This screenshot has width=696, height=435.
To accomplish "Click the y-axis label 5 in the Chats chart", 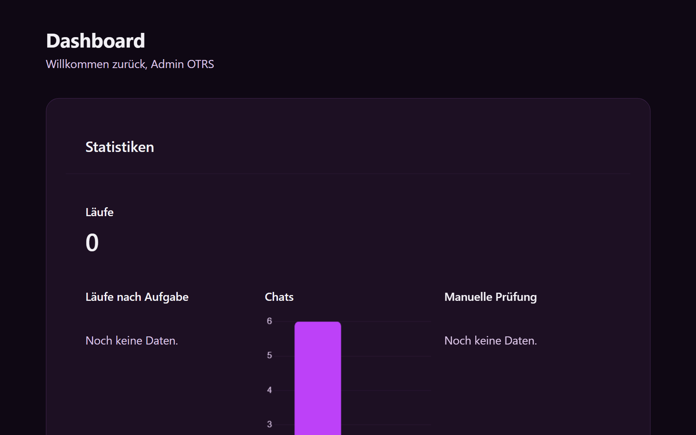I will (x=270, y=355).
